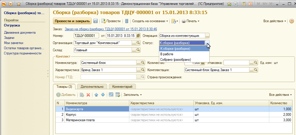
Task: Switch to the 'Дополнительно' tab
Action: point(92,86)
